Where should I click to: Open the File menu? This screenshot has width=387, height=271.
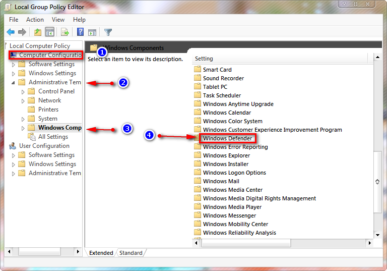click(x=14, y=20)
